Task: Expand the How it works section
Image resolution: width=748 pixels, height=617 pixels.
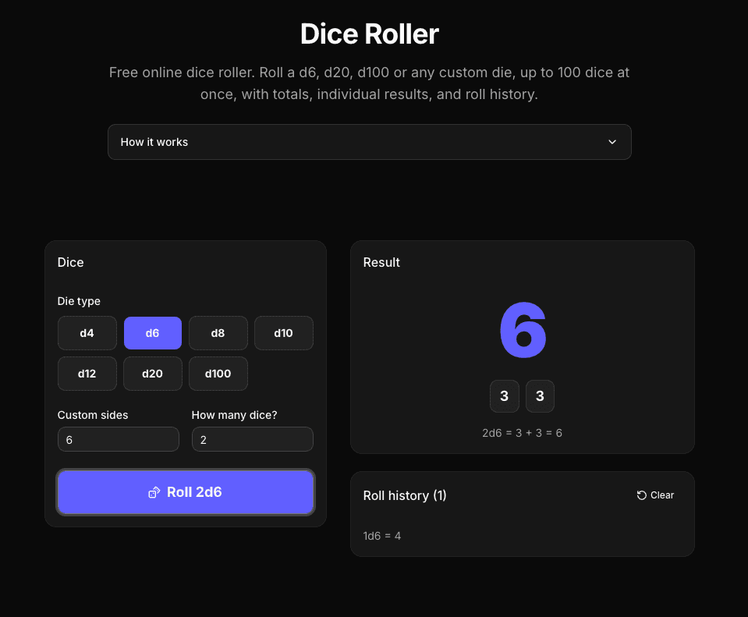Action: [369, 142]
